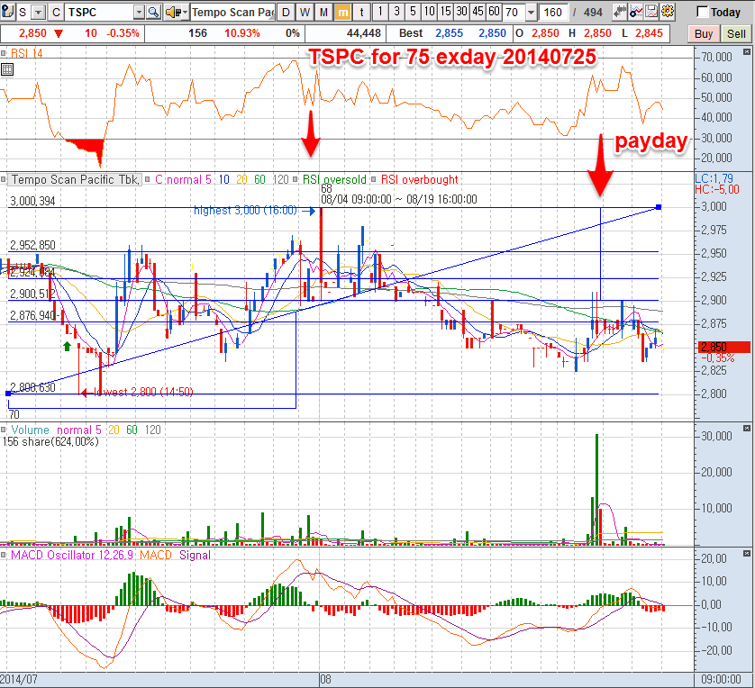Set interval to 30 minutes
Screen dimensions: 755x688
pyautogui.click(x=462, y=12)
